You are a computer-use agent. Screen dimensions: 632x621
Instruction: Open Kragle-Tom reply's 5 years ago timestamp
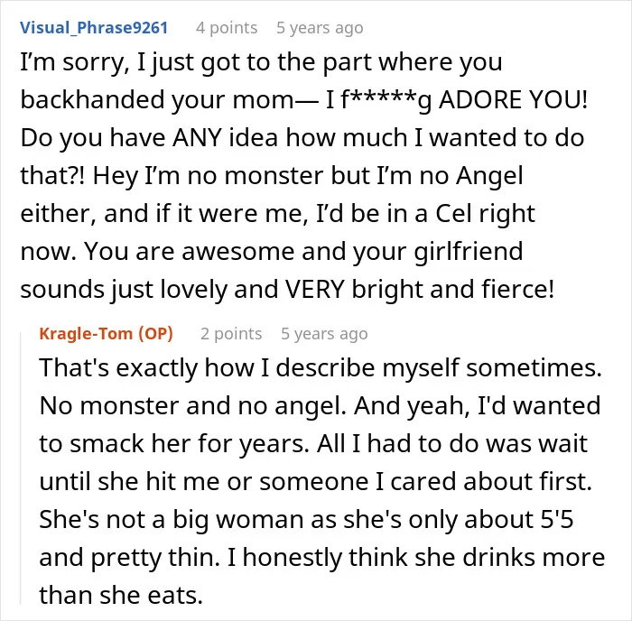[324, 334]
